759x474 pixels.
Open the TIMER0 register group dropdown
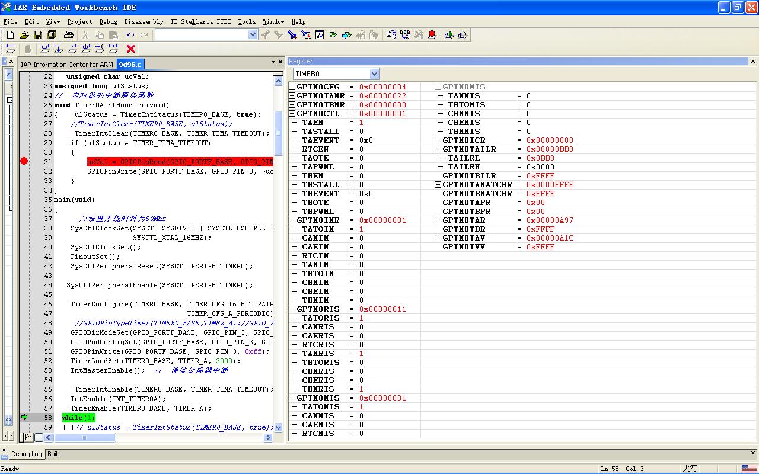[374, 74]
